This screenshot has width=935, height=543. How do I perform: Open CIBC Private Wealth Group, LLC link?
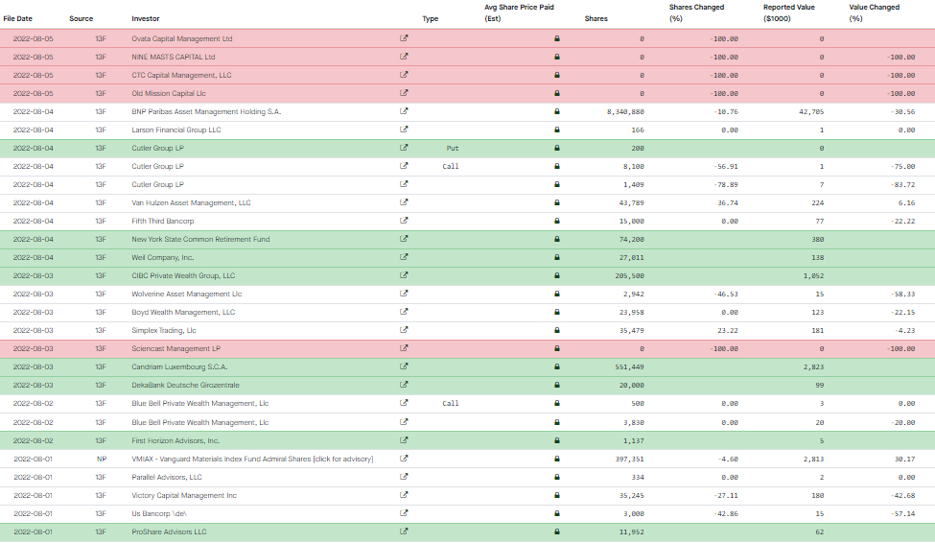[x=183, y=275]
